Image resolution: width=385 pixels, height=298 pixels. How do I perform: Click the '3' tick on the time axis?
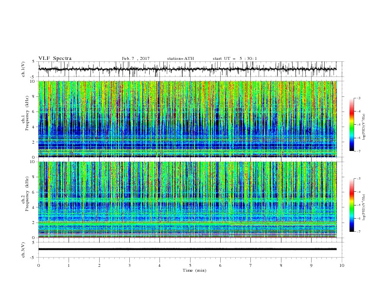pos(129,265)
